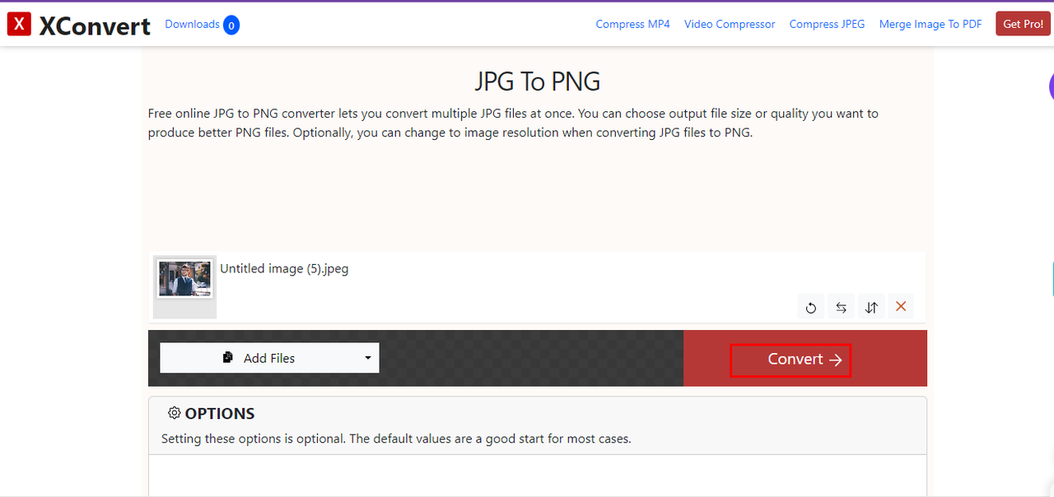Expand the Add Files dropdown arrow
1054x497 pixels.
[x=367, y=358]
